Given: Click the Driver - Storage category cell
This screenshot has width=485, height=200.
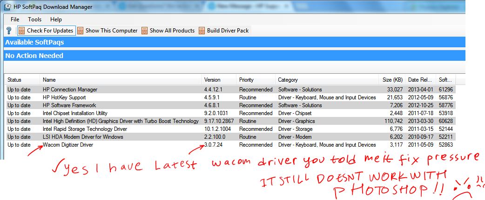Looking at the screenshot, I should tap(296, 129).
